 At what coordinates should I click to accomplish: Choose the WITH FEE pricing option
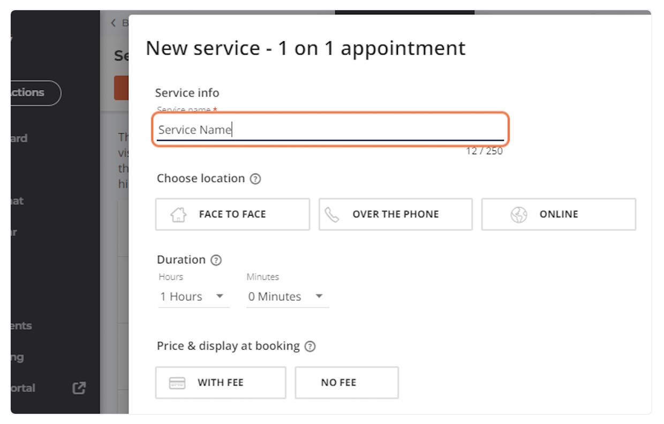coord(221,383)
